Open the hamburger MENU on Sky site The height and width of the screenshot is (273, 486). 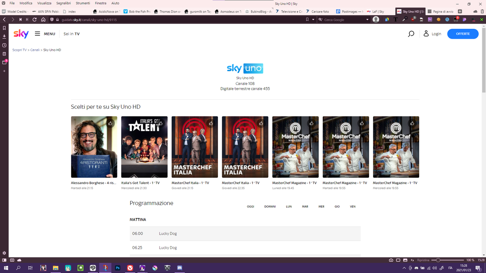tap(45, 34)
